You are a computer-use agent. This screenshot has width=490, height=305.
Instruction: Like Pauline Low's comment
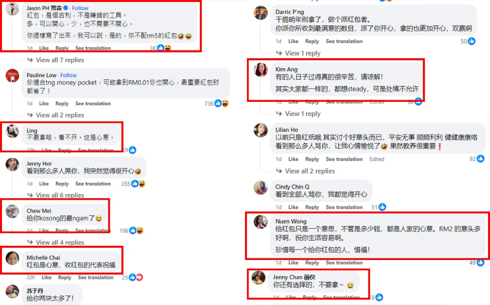click(44, 104)
